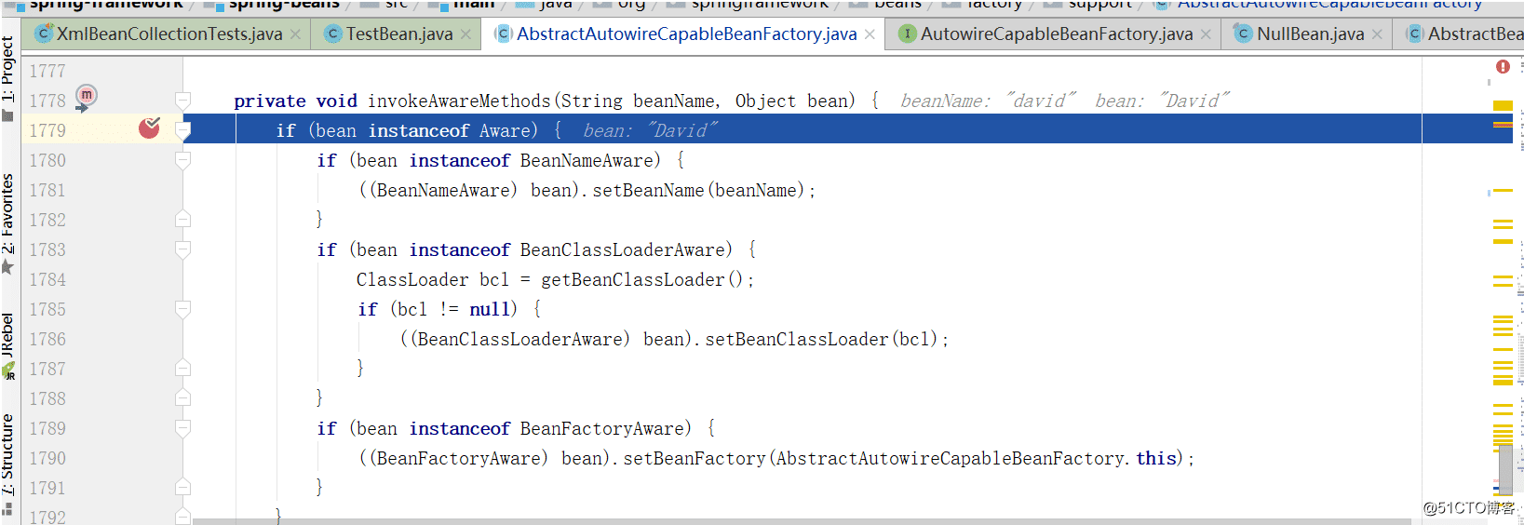
Task: Open the 1: Project tool window
Action: click(8, 78)
